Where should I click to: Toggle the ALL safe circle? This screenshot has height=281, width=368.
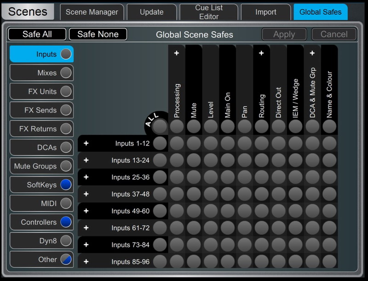pyautogui.click(x=160, y=126)
